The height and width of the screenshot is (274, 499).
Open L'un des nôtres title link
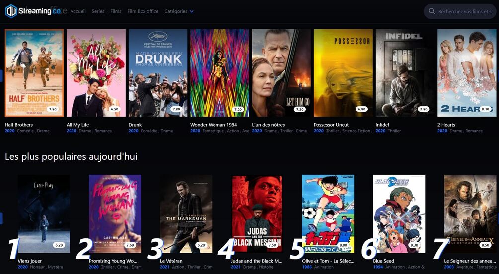tap(268, 125)
